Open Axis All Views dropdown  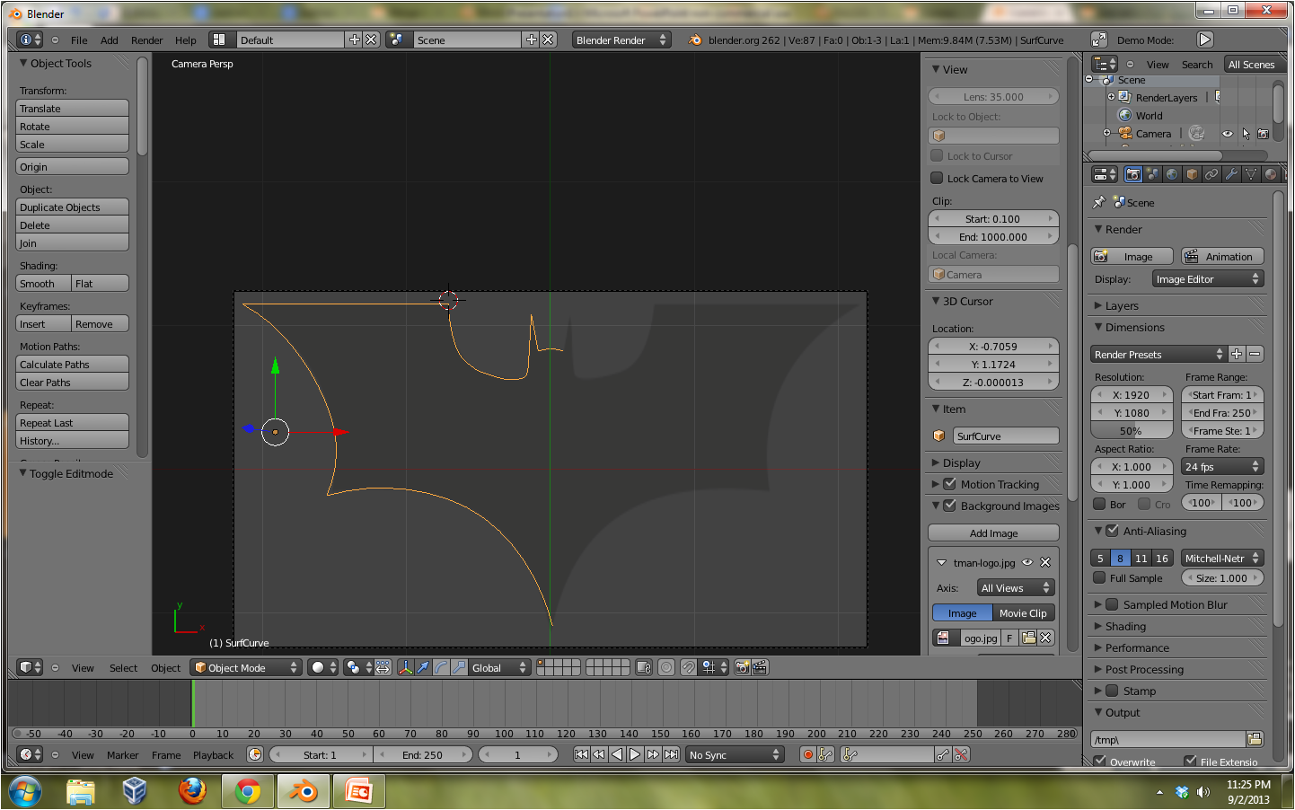1016,588
